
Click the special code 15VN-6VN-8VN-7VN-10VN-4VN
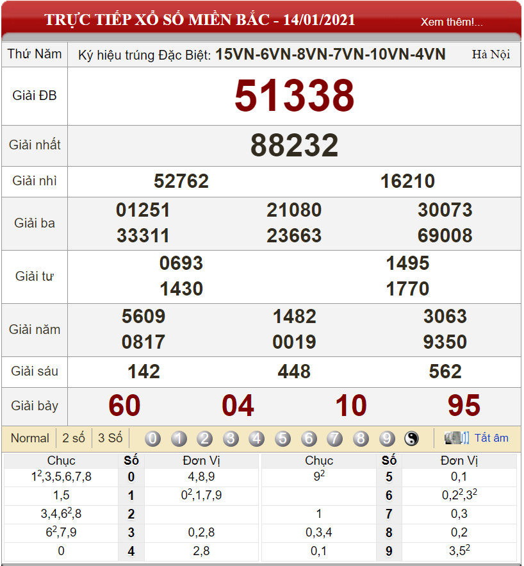[331, 54]
